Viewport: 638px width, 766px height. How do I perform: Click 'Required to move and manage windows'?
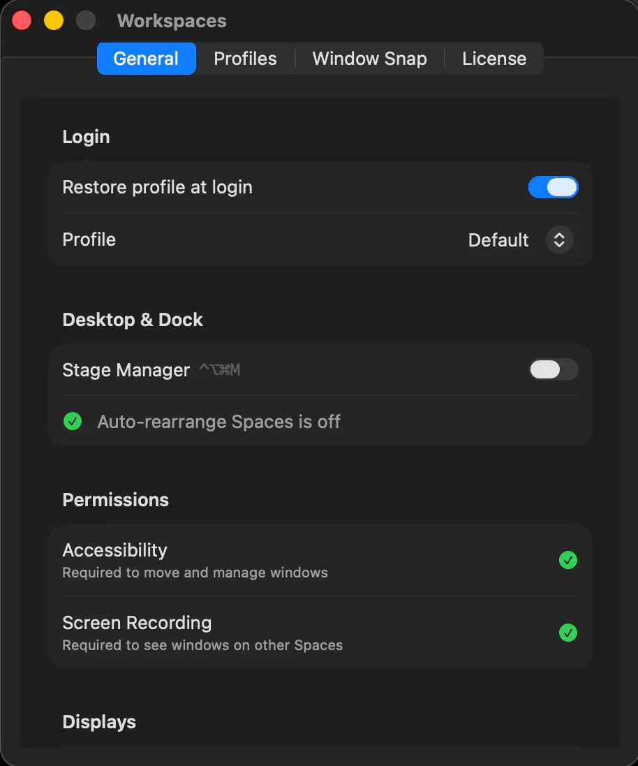click(x=195, y=573)
